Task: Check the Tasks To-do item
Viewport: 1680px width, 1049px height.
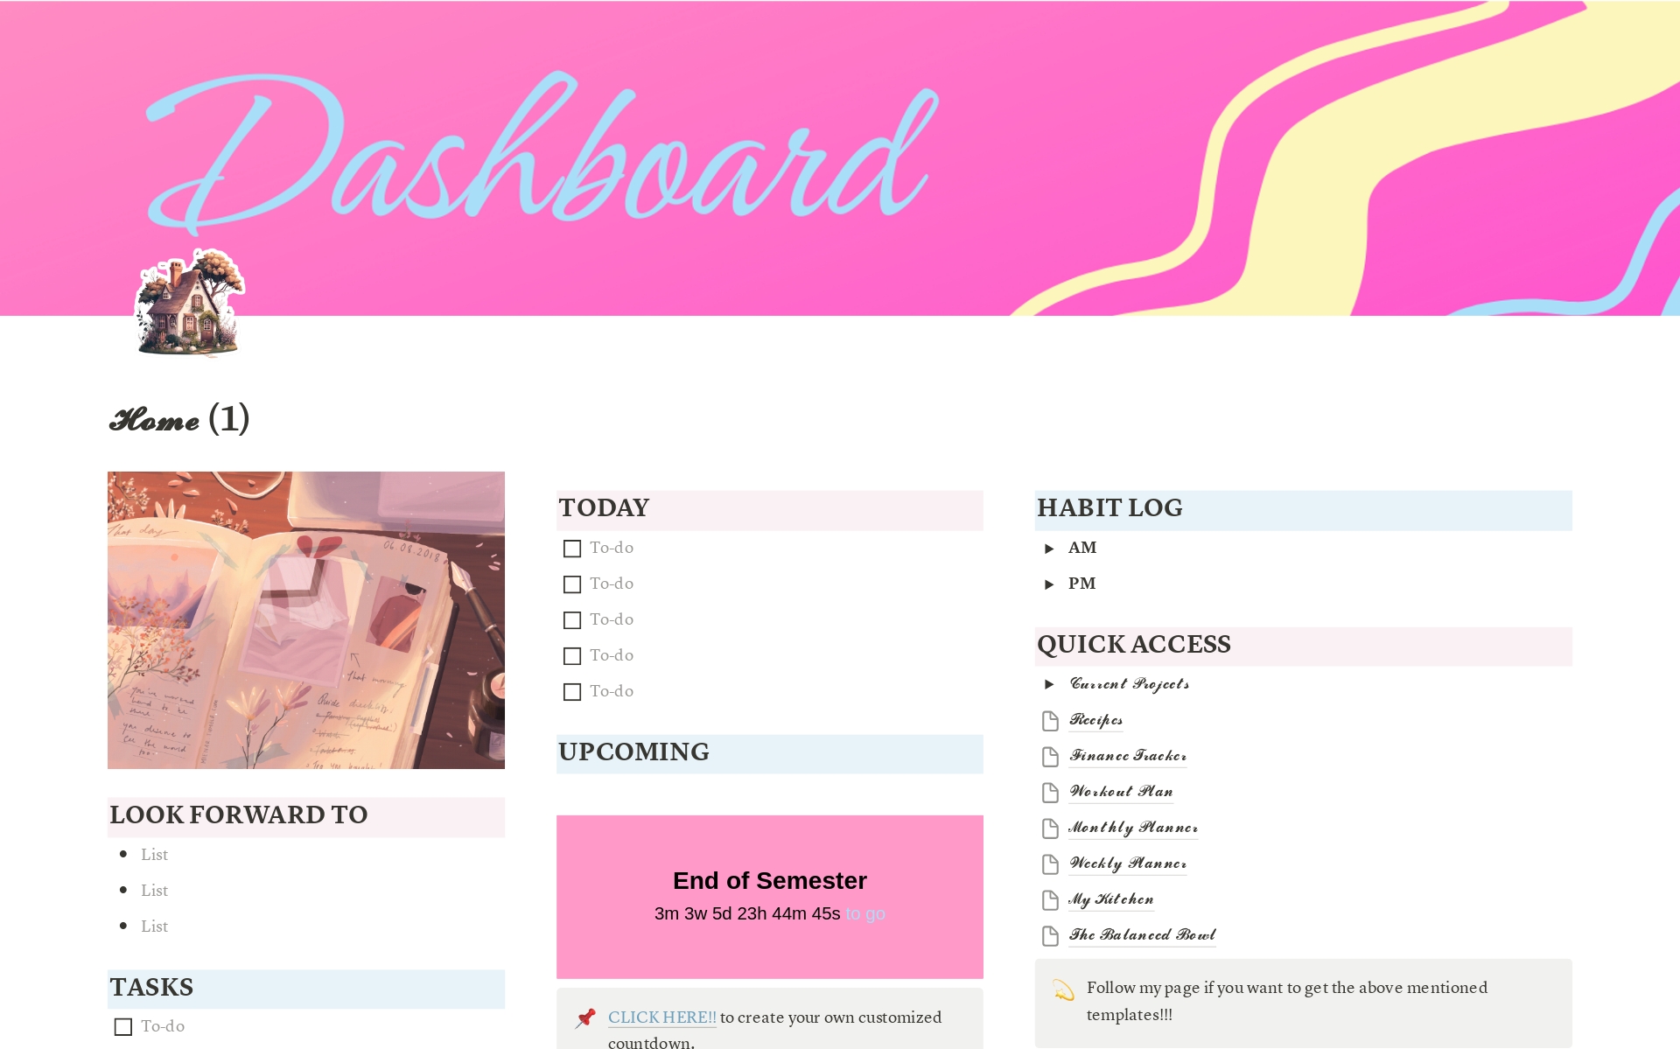Action: (121, 1029)
